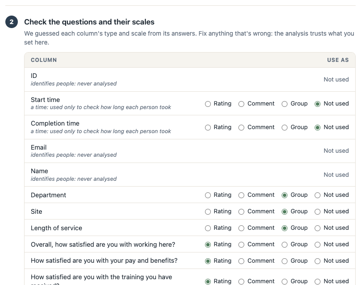The image size is (361, 285).
Task: Mark Length of service Not used
Action: (317, 228)
